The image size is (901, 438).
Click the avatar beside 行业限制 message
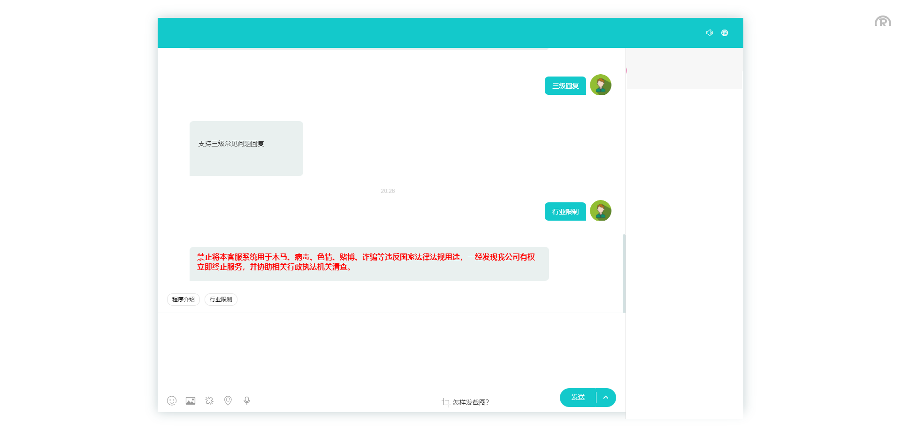pos(601,211)
